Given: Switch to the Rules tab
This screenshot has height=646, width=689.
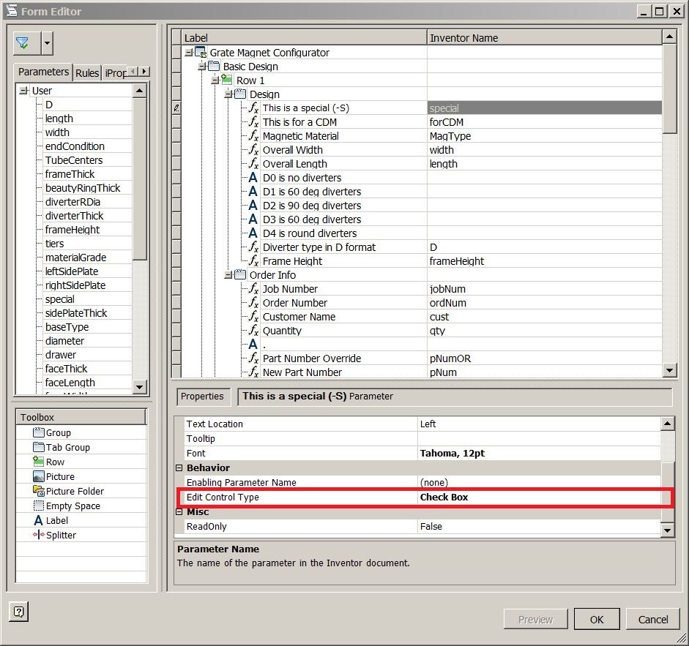Looking at the screenshot, I should click(87, 72).
